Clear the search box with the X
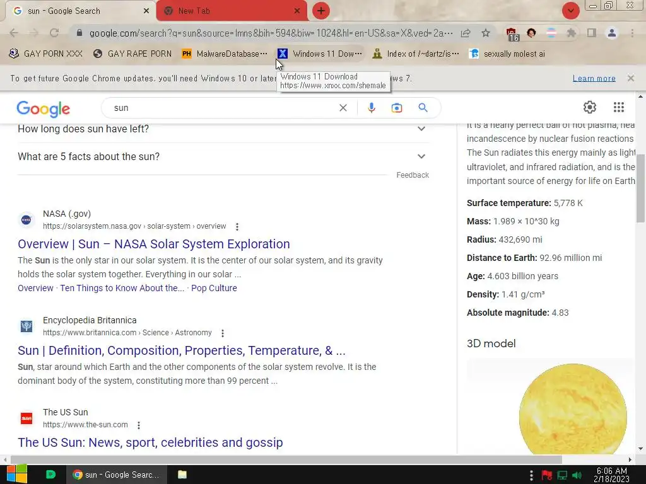The height and width of the screenshot is (484, 646). click(x=343, y=108)
